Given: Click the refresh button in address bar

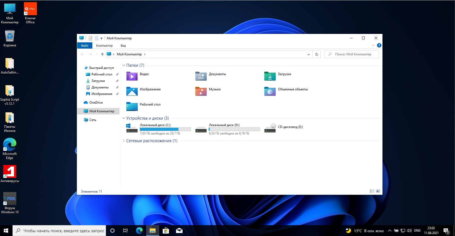Looking at the screenshot, I should pos(316,54).
